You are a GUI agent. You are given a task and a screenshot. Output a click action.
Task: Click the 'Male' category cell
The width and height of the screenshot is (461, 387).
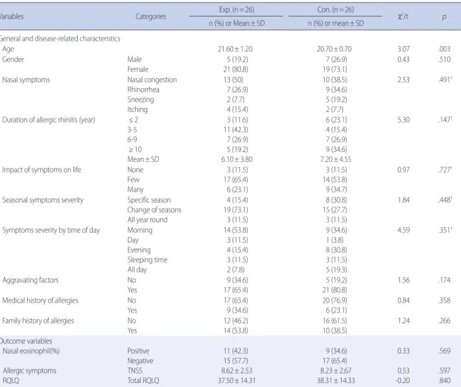pos(134,60)
